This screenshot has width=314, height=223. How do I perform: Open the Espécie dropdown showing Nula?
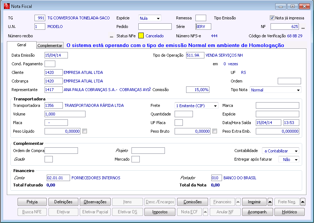[x=149, y=18]
